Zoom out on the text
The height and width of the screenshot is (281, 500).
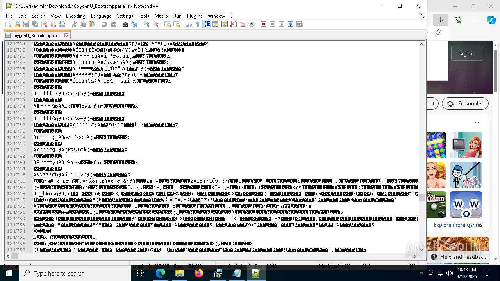coord(155,24)
